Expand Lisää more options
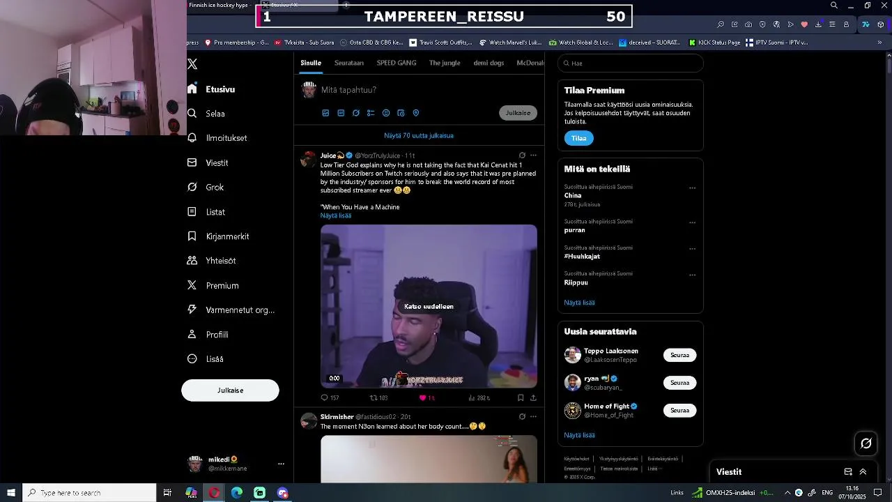 [206, 359]
